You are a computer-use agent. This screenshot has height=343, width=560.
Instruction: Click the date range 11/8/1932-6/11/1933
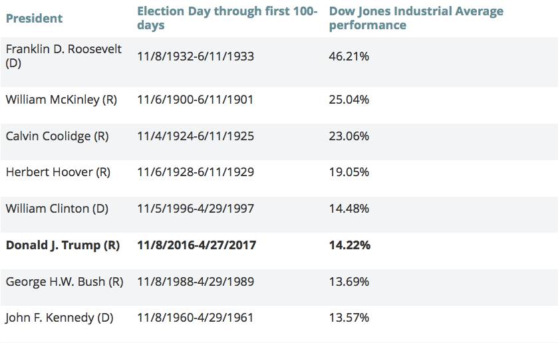(196, 57)
